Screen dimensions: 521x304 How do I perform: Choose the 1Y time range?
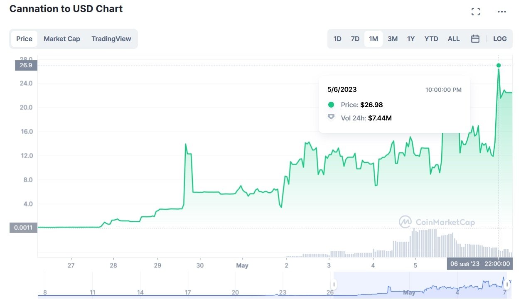411,39
